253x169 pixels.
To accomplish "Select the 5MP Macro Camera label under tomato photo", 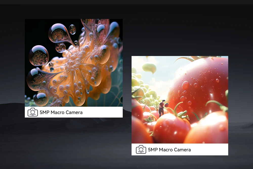I will click(x=169, y=150).
